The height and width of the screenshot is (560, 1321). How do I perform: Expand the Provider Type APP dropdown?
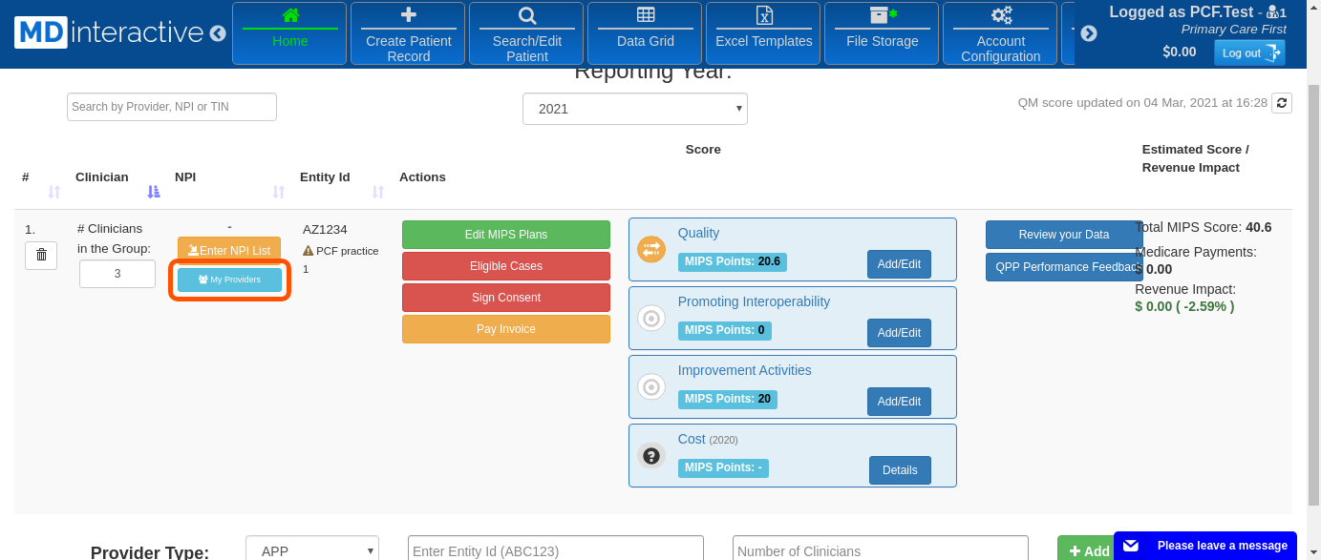pos(311,550)
